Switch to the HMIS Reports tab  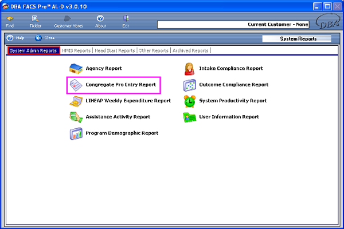point(76,51)
